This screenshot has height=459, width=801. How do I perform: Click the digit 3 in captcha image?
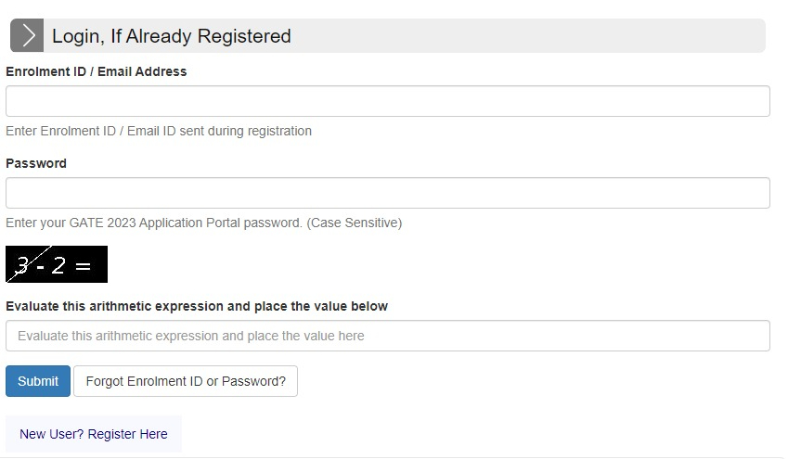pos(22,266)
